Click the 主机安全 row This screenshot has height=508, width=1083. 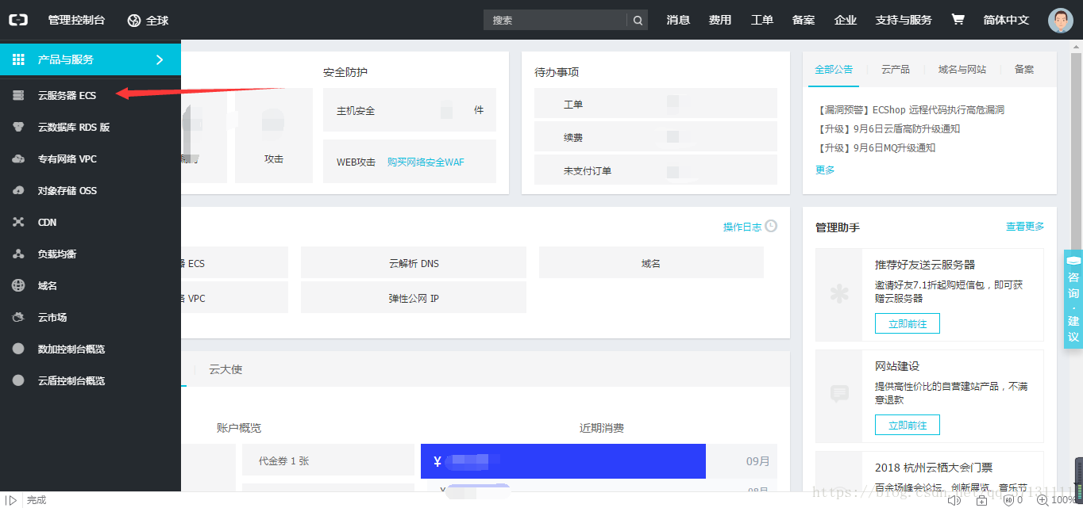(x=410, y=110)
